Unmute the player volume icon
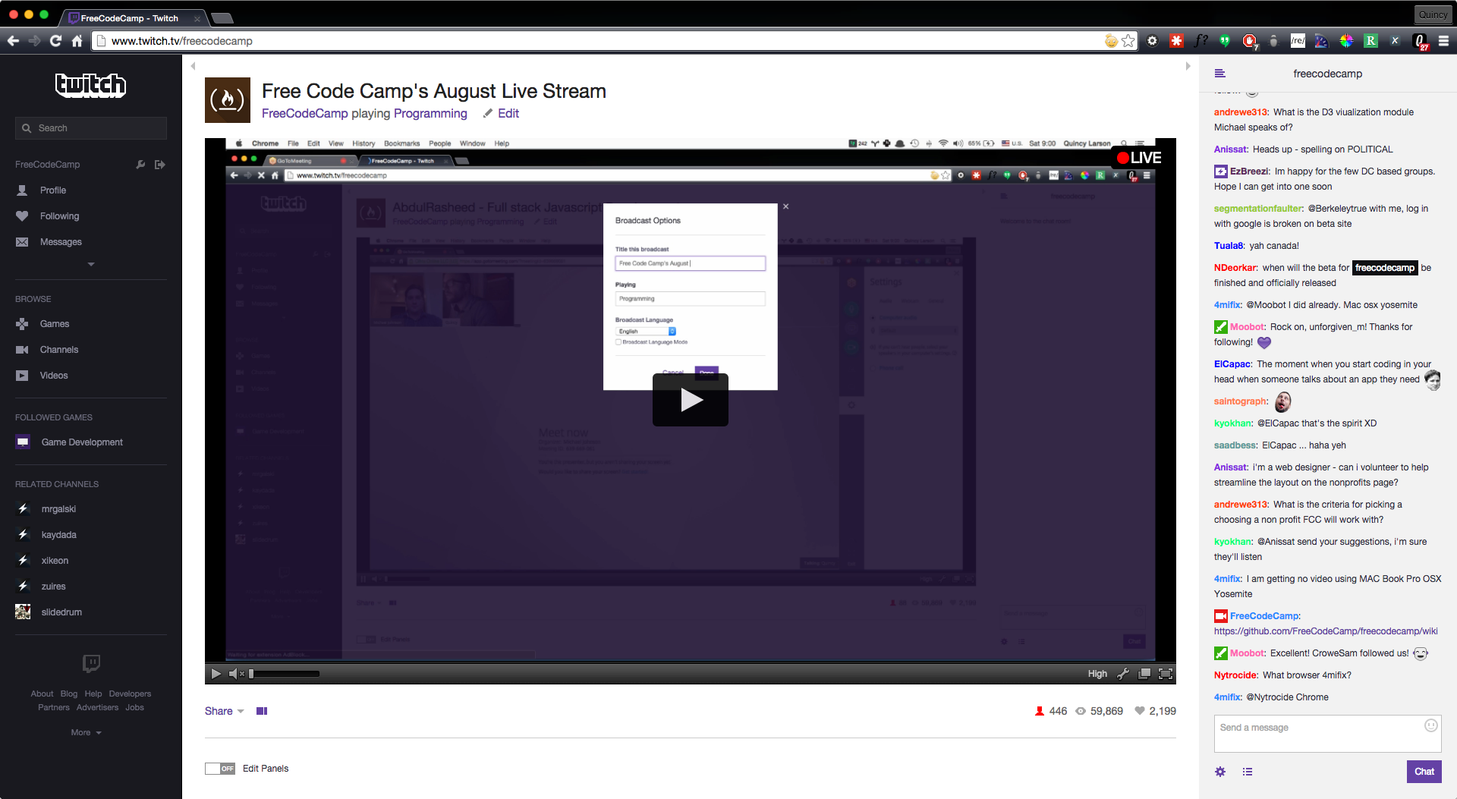1457x799 pixels. [x=237, y=674]
